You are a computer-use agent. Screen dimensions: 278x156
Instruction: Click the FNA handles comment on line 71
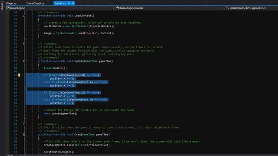pos(89,110)
